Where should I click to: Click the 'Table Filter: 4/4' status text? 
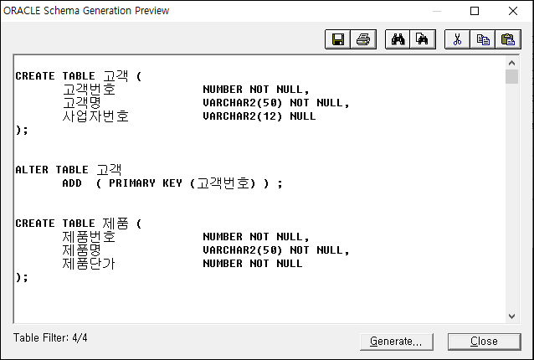pyautogui.click(x=50, y=338)
